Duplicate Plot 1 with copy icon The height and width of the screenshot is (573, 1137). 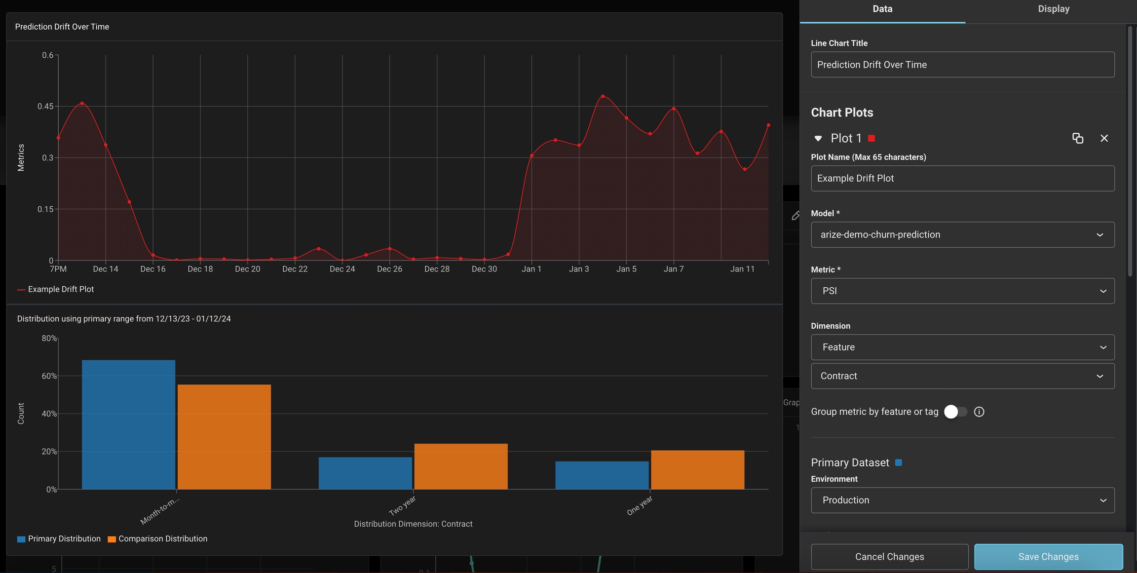[1078, 138]
